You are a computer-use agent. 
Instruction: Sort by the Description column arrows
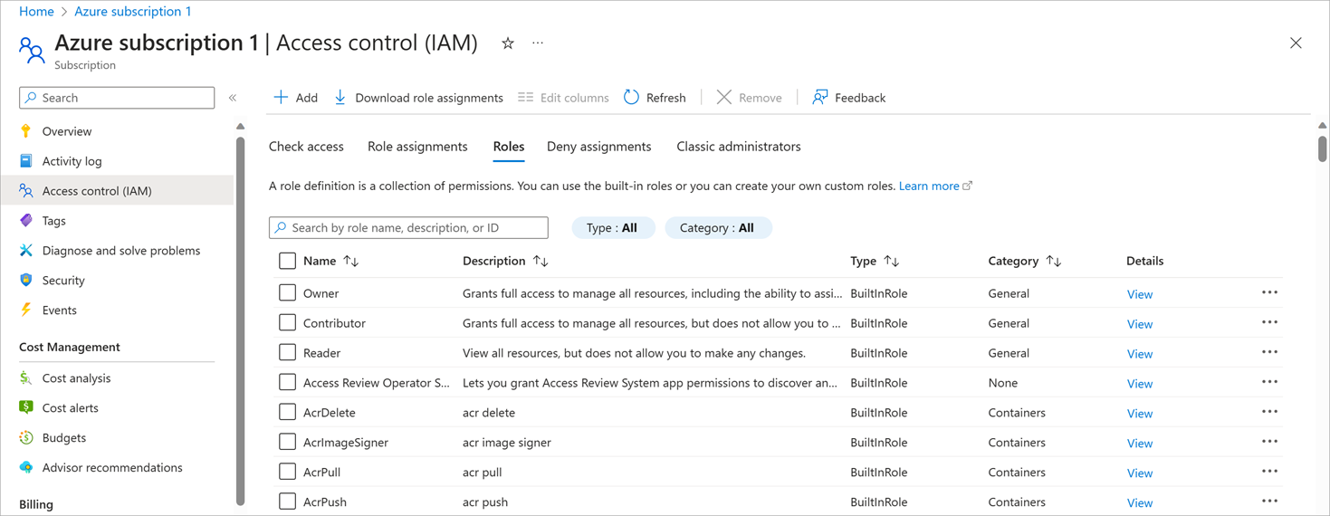click(x=541, y=262)
